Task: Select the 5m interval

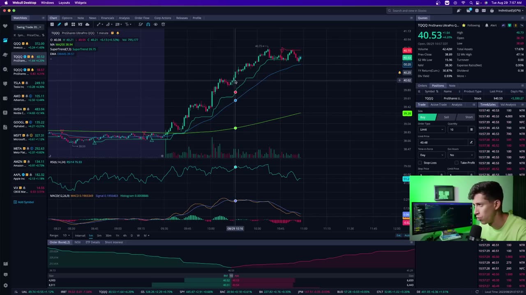Action: (x=99, y=236)
